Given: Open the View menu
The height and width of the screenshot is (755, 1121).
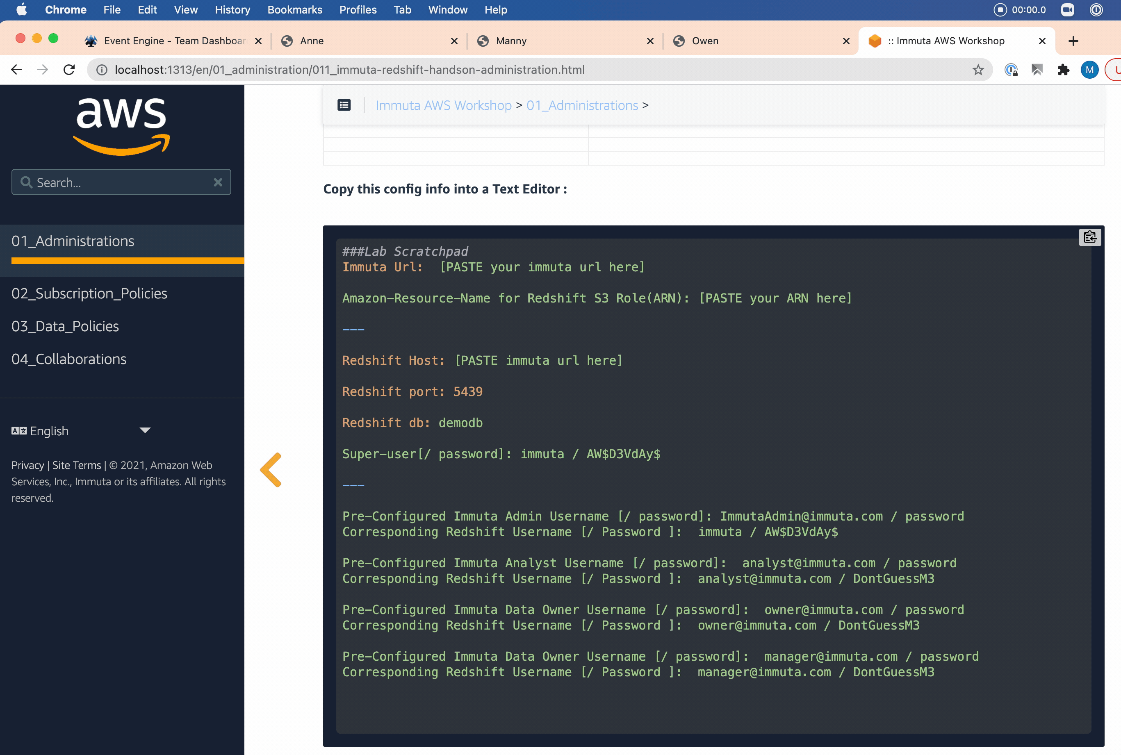Looking at the screenshot, I should click(x=185, y=9).
